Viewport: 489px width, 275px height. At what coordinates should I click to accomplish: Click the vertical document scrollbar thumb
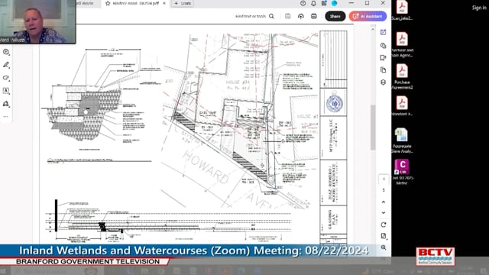(373, 128)
